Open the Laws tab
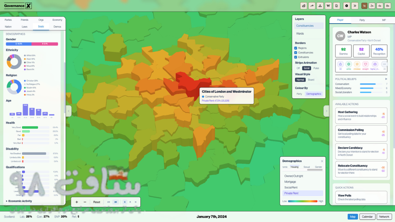 click(x=24, y=27)
